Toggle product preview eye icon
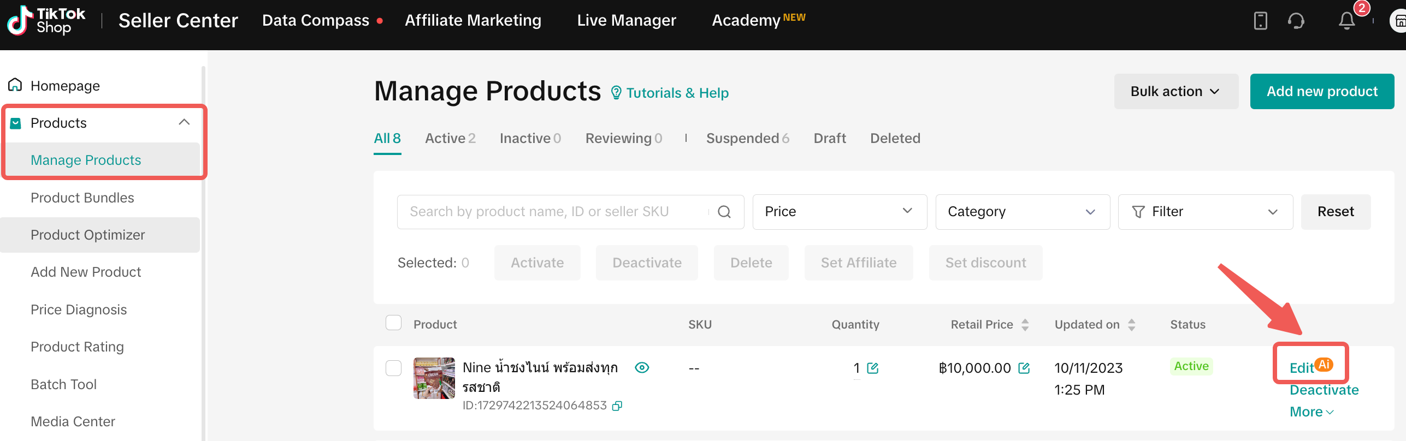 (x=642, y=368)
